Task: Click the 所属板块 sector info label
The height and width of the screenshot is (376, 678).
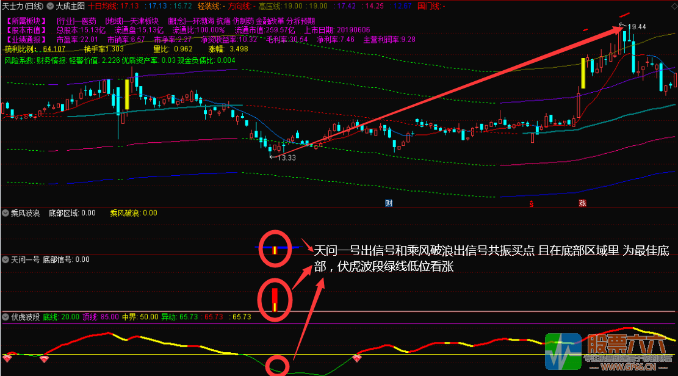Action: (x=26, y=21)
